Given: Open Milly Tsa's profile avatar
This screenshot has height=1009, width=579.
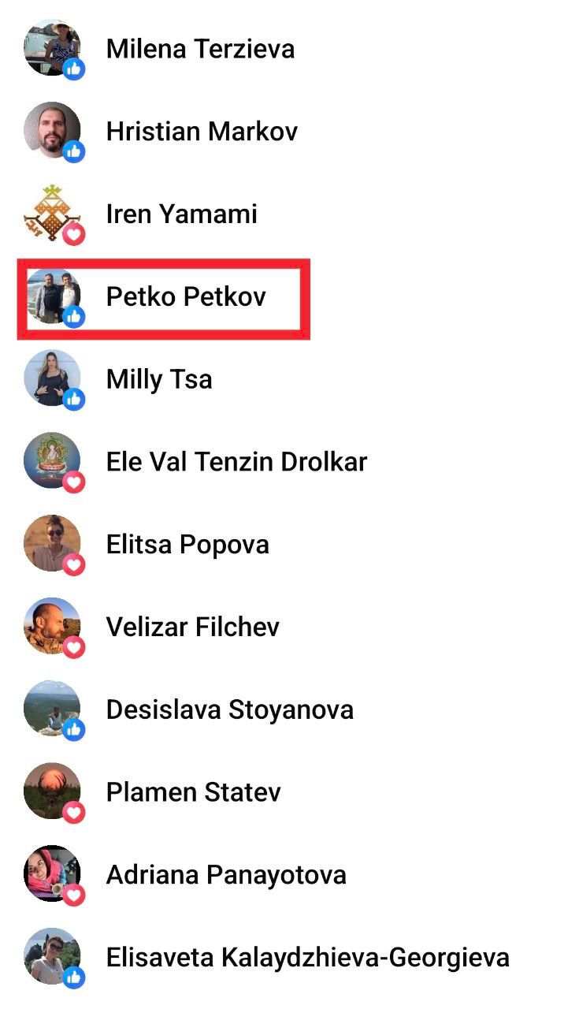Looking at the screenshot, I should tap(52, 378).
